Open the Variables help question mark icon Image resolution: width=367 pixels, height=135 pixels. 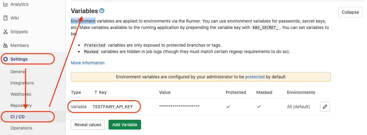pos(102,11)
